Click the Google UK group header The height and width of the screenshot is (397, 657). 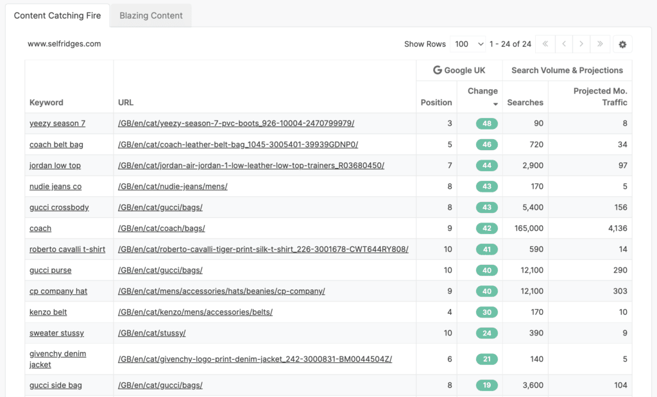pos(459,71)
